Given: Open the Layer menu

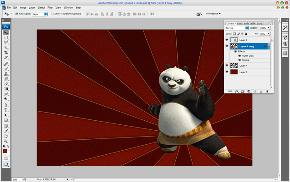Looking at the screenshot, I should point(32,8).
